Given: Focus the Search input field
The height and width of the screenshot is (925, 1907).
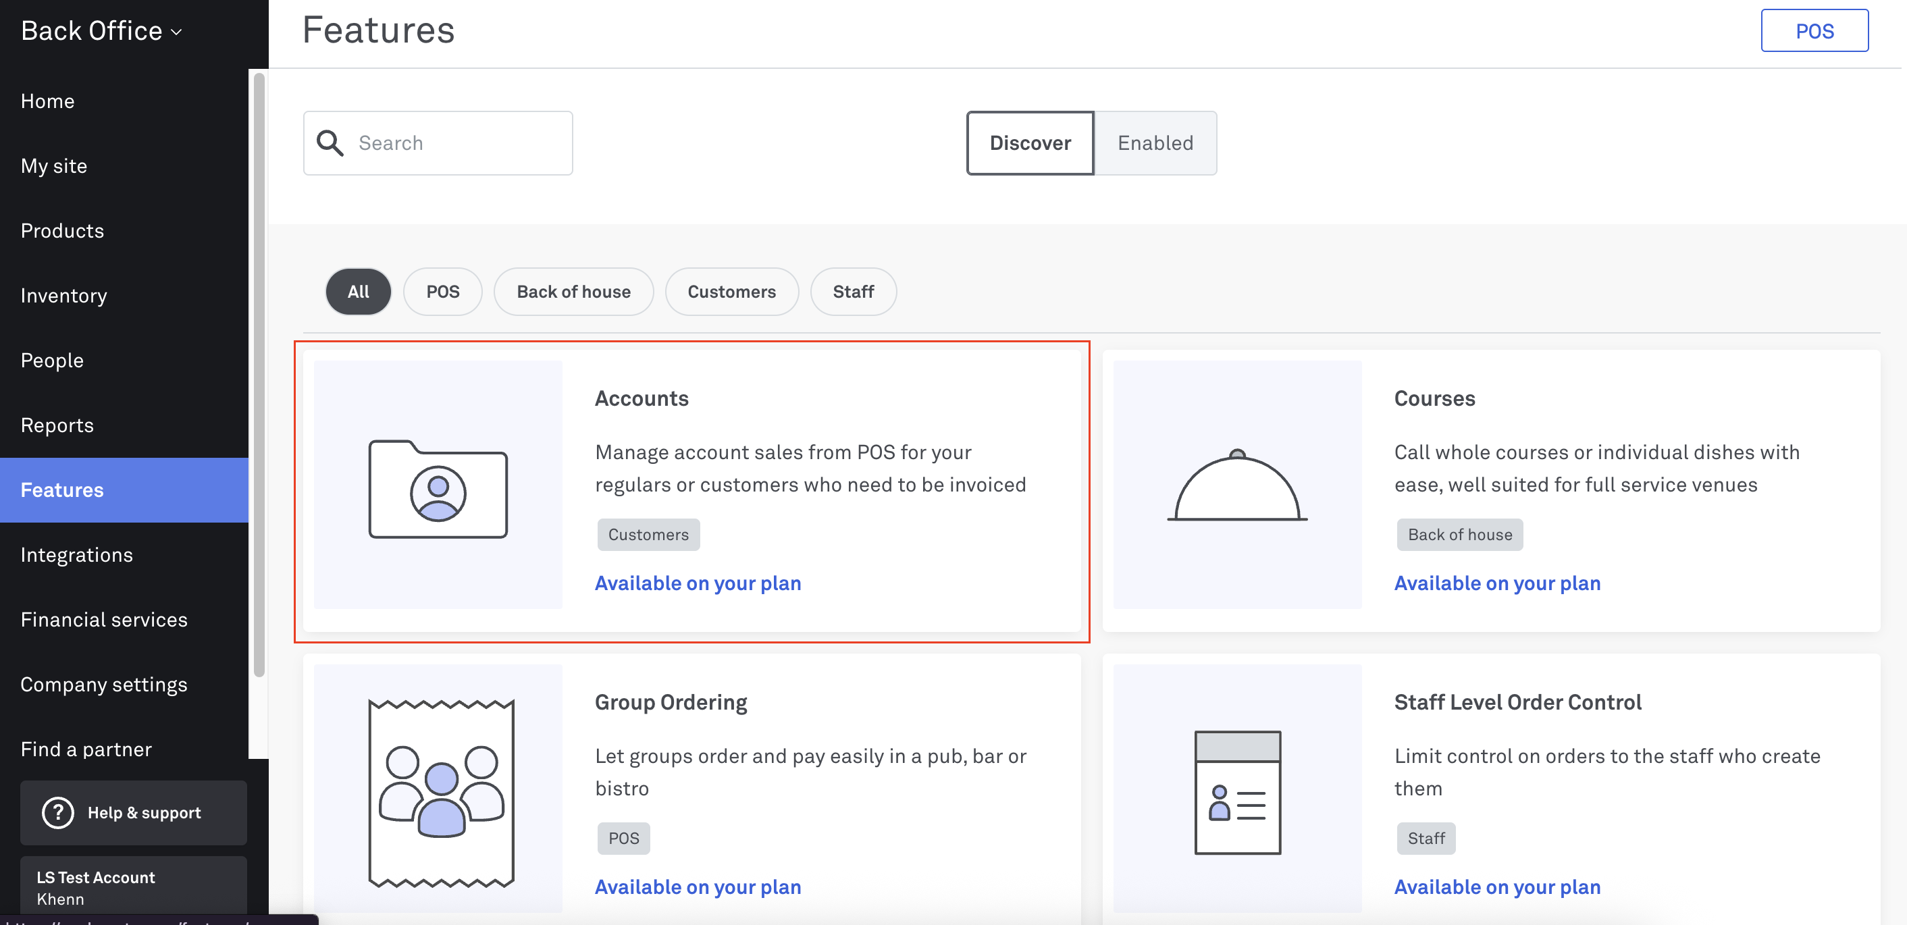Looking at the screenshot, I should [x=438, y=143].
